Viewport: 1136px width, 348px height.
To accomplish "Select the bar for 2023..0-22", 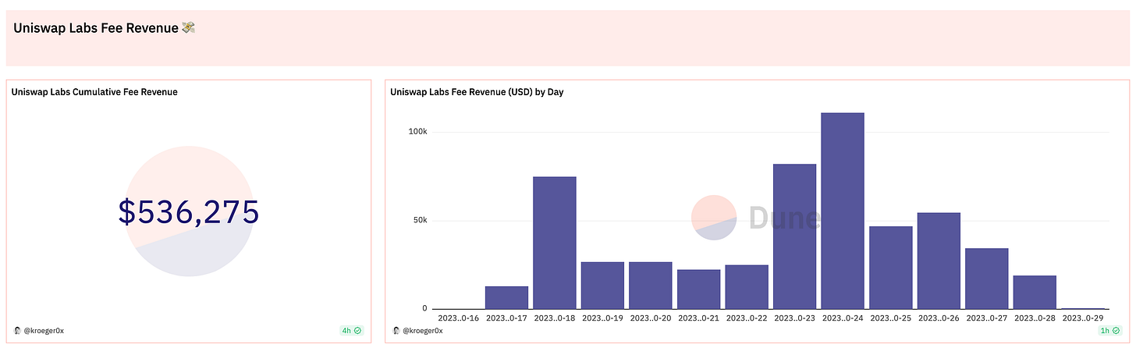I will click(x=747, y=287).
